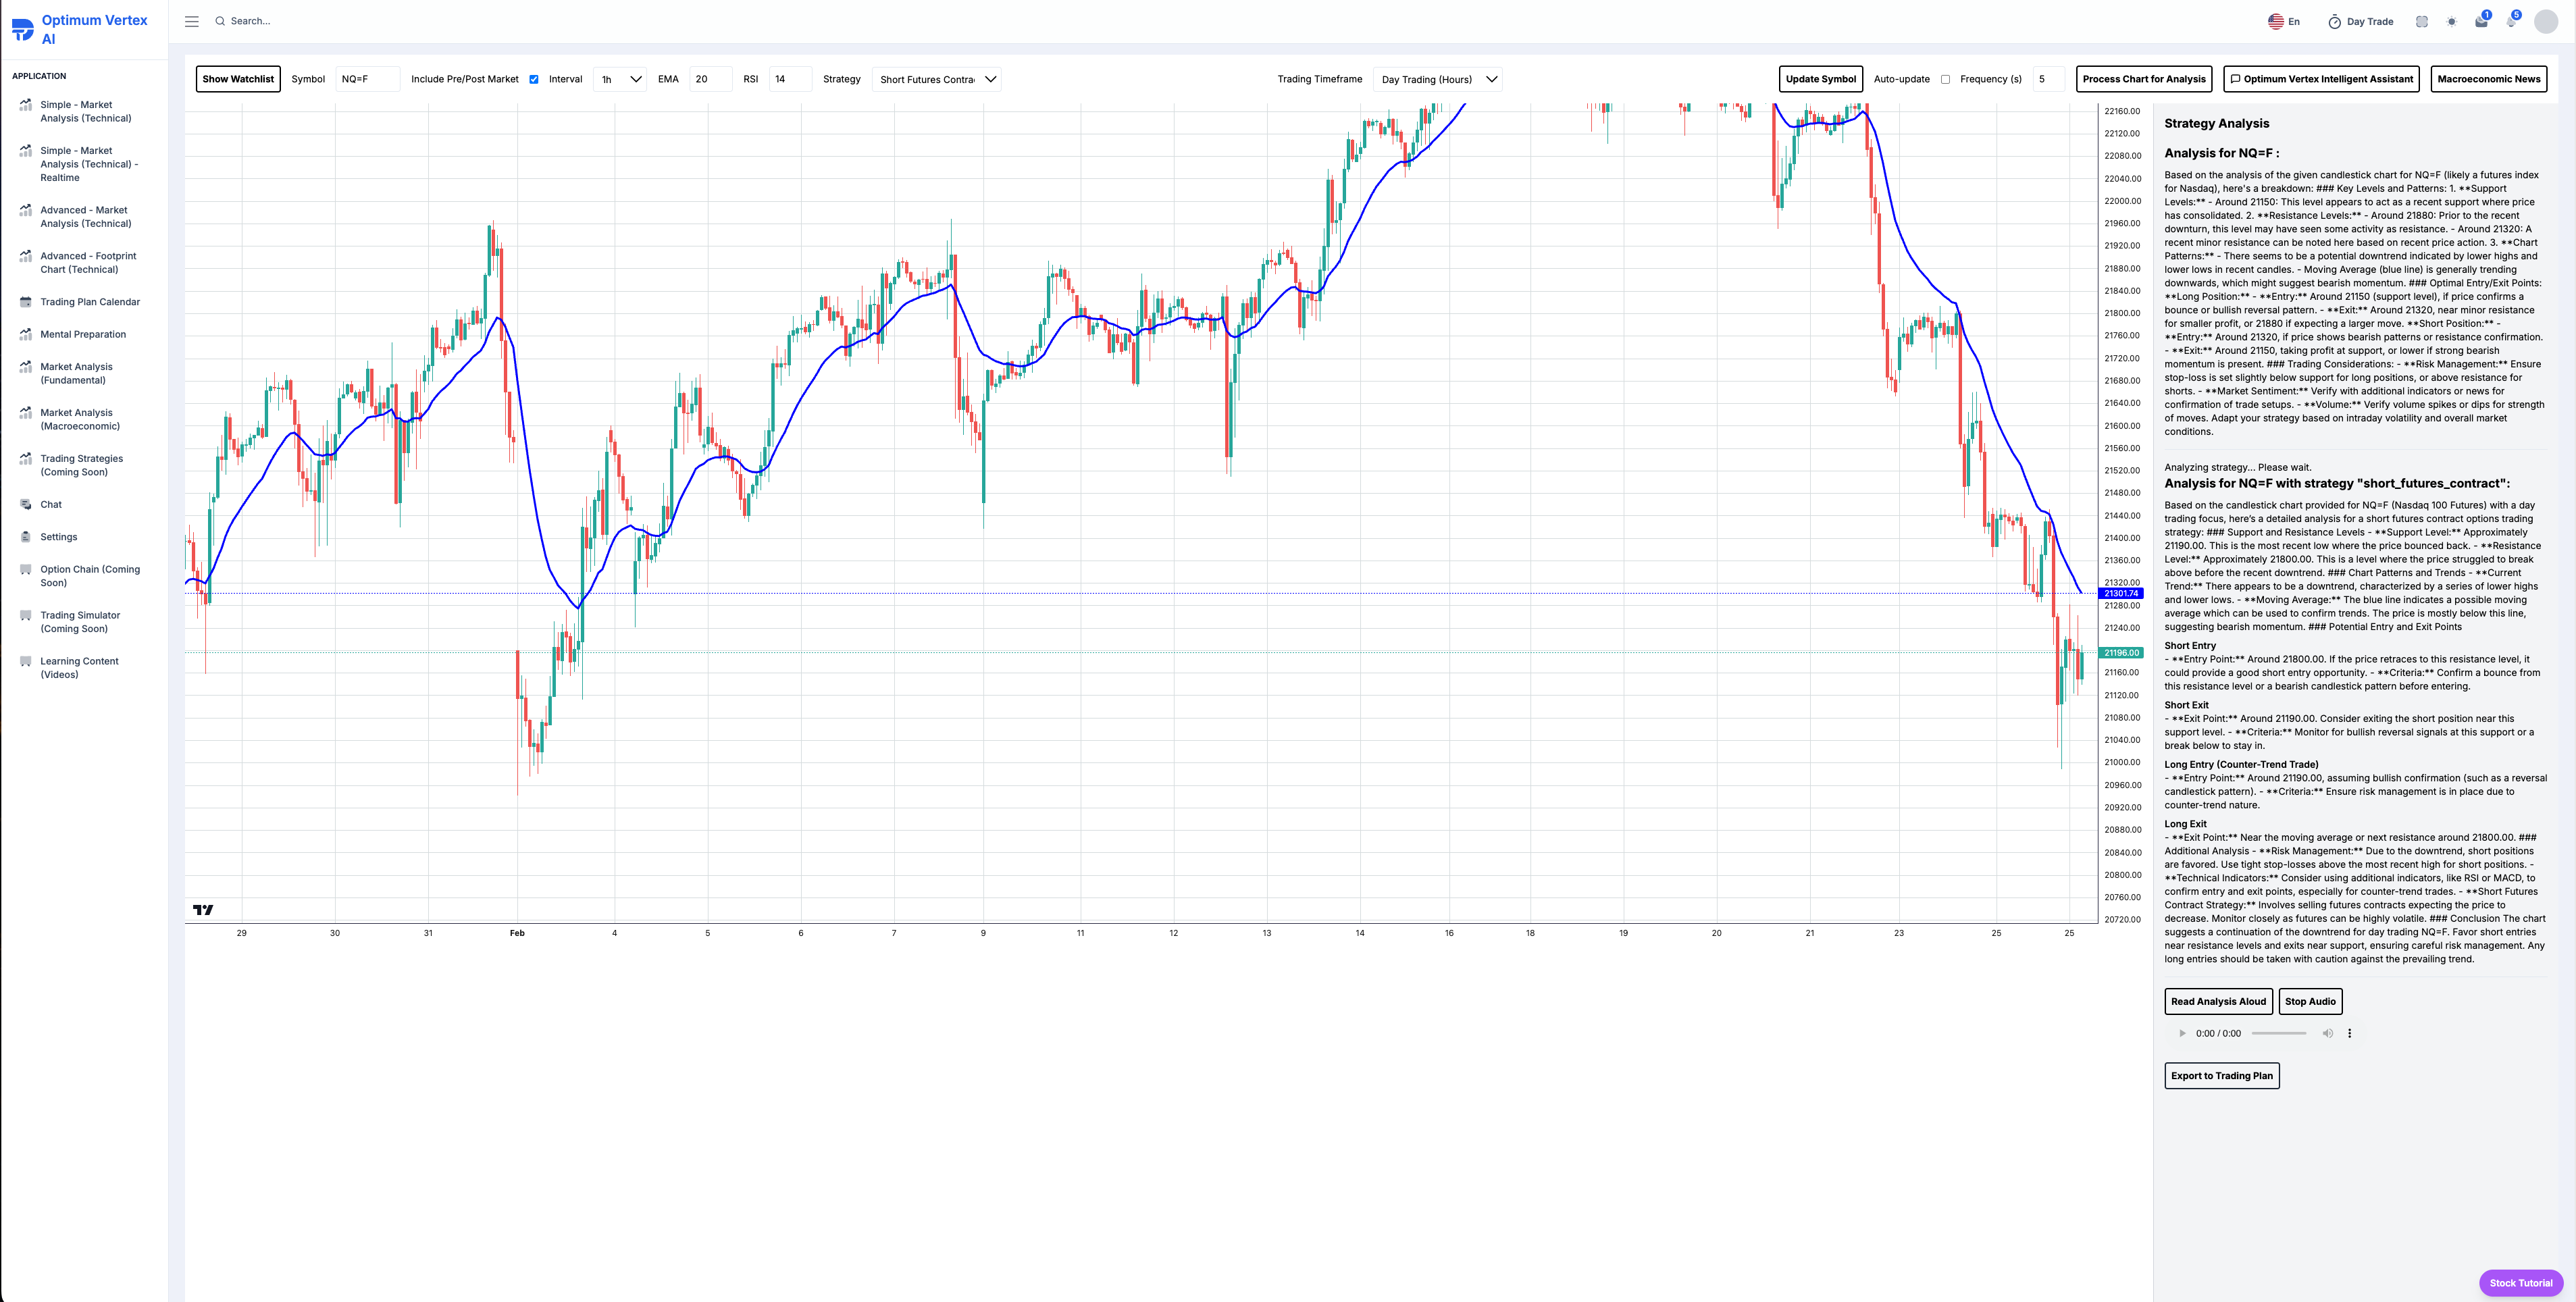2576x1302 pixels.
Task: Open the mail inbox icon
Action: tap(2481, 22)
